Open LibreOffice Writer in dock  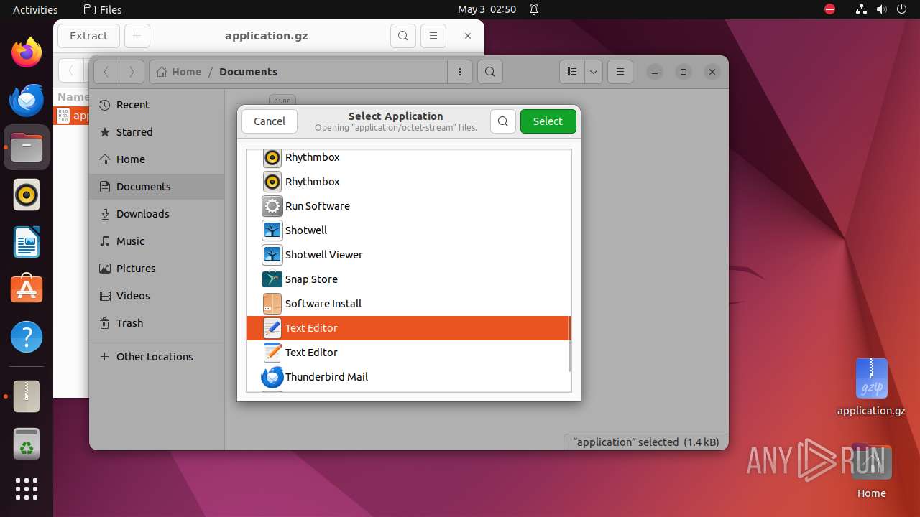(x=27, y=242)
